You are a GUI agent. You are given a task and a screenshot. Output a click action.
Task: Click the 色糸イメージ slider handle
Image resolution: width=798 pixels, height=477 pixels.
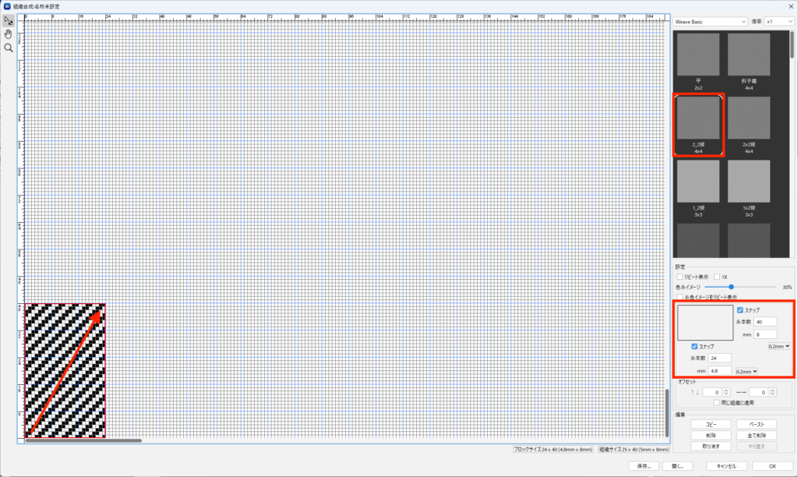[x=731, y=287]
